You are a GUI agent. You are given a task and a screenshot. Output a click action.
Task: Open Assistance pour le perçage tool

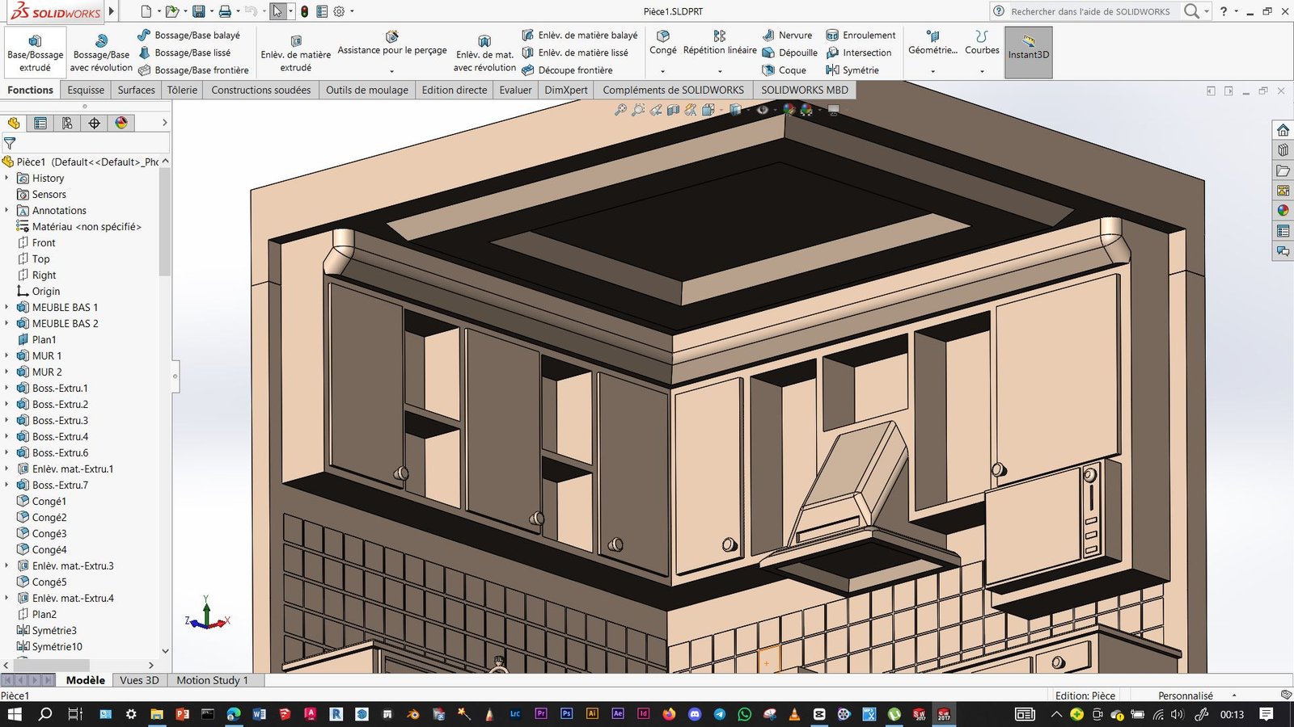[391, 42]
